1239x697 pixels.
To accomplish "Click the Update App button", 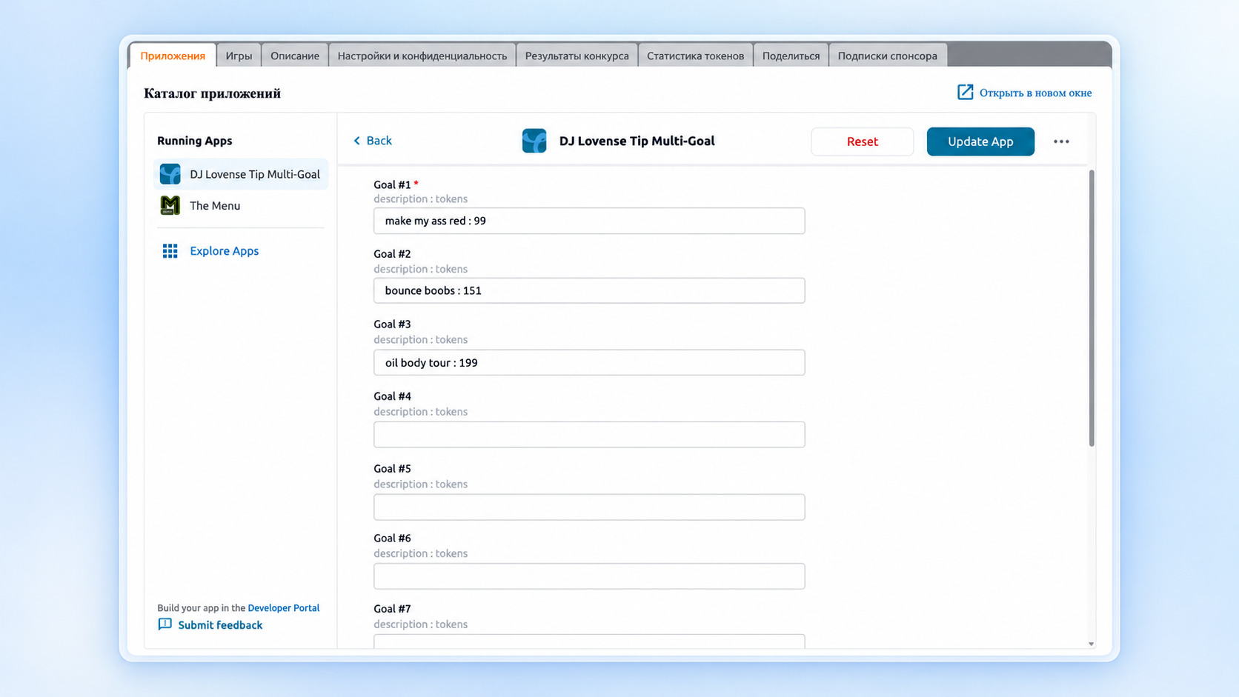I will (980, 141).
